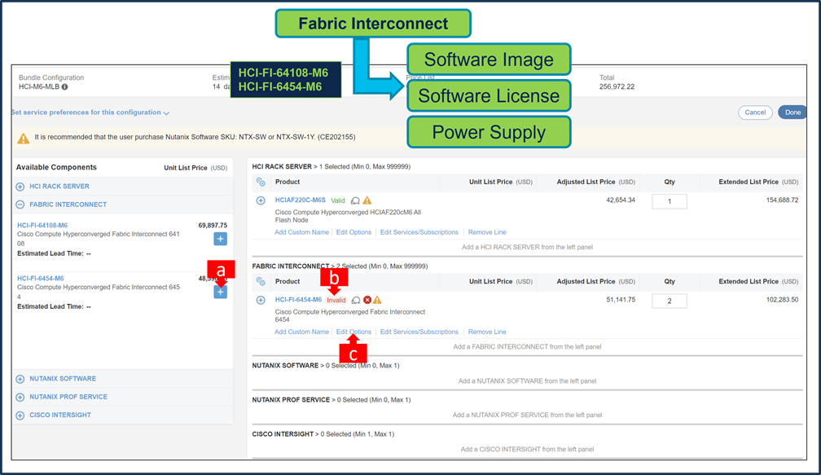Remove Line for HCIAF220C-M6S
Viewport: 821px width, 475px height.
(487, 232)
